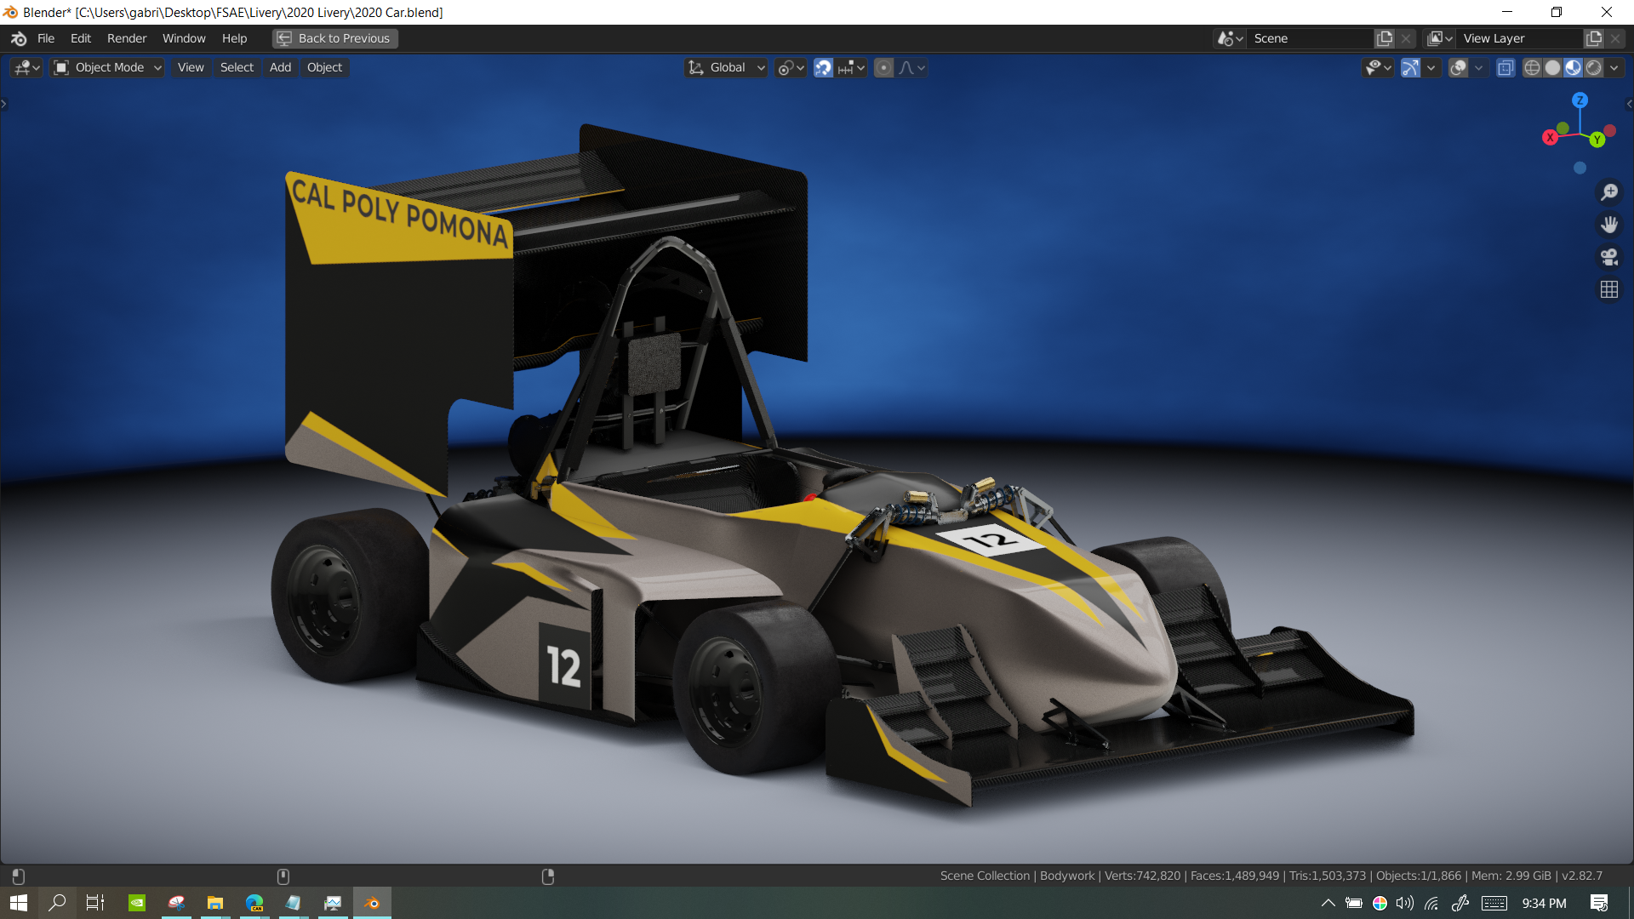
Task: Click the View Layer name field
Action: [1520, 38]
